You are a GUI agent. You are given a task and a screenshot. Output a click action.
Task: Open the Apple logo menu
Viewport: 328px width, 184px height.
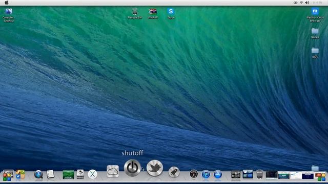[7, 3]
